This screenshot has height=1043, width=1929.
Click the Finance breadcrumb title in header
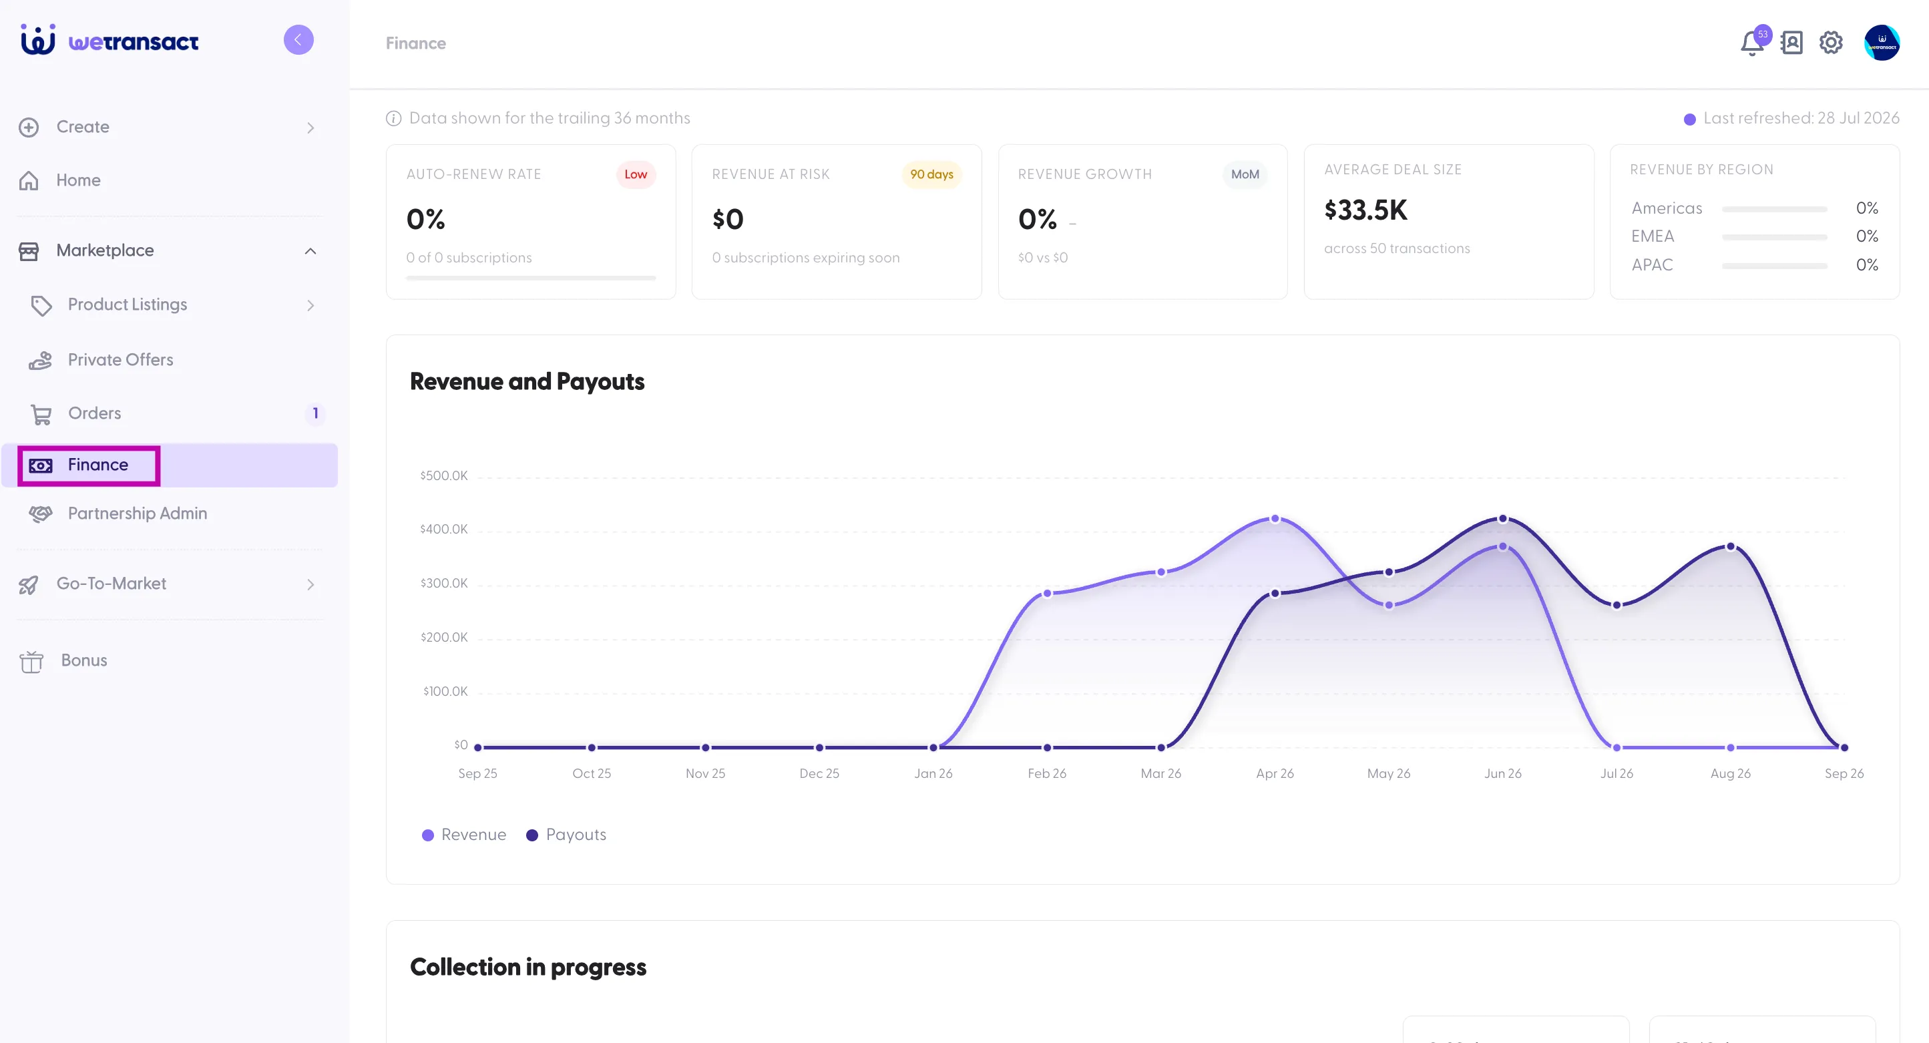[415, 43]
